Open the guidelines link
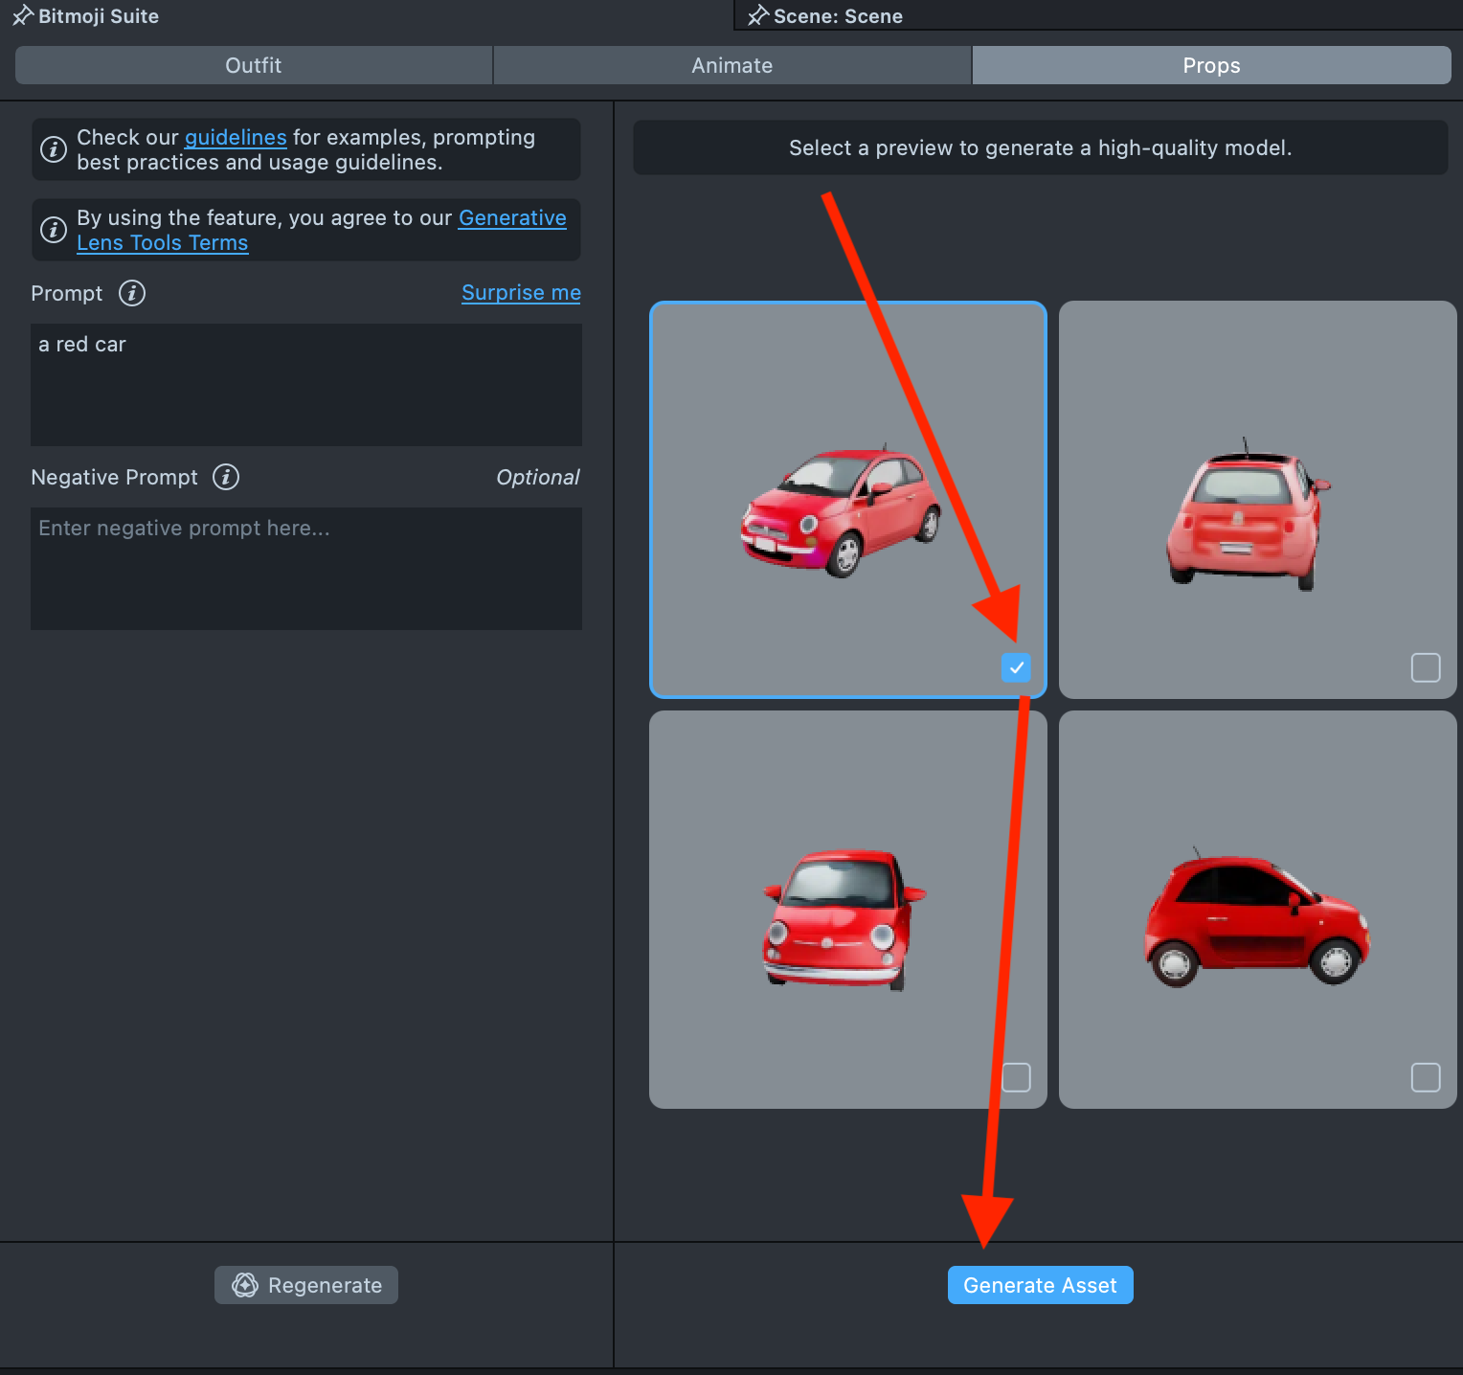Viewport: 1463px width, 1375px height. (x=236, y=137)
